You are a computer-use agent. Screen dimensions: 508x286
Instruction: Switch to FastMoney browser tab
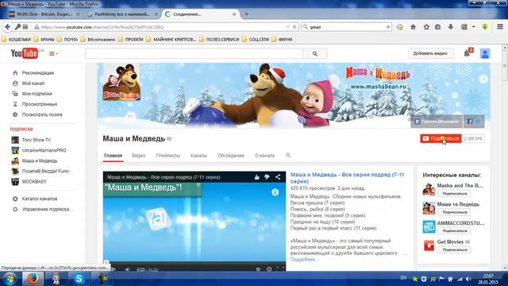click(122, 14)
